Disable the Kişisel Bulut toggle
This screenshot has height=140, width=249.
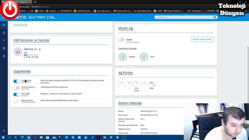(x=16, y=81)
